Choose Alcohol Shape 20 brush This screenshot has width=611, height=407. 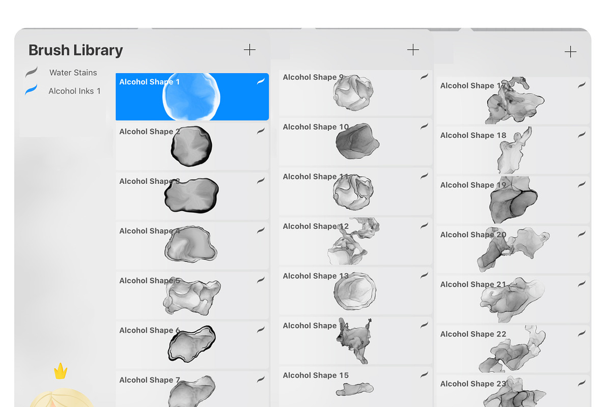[x=513, y=250]
